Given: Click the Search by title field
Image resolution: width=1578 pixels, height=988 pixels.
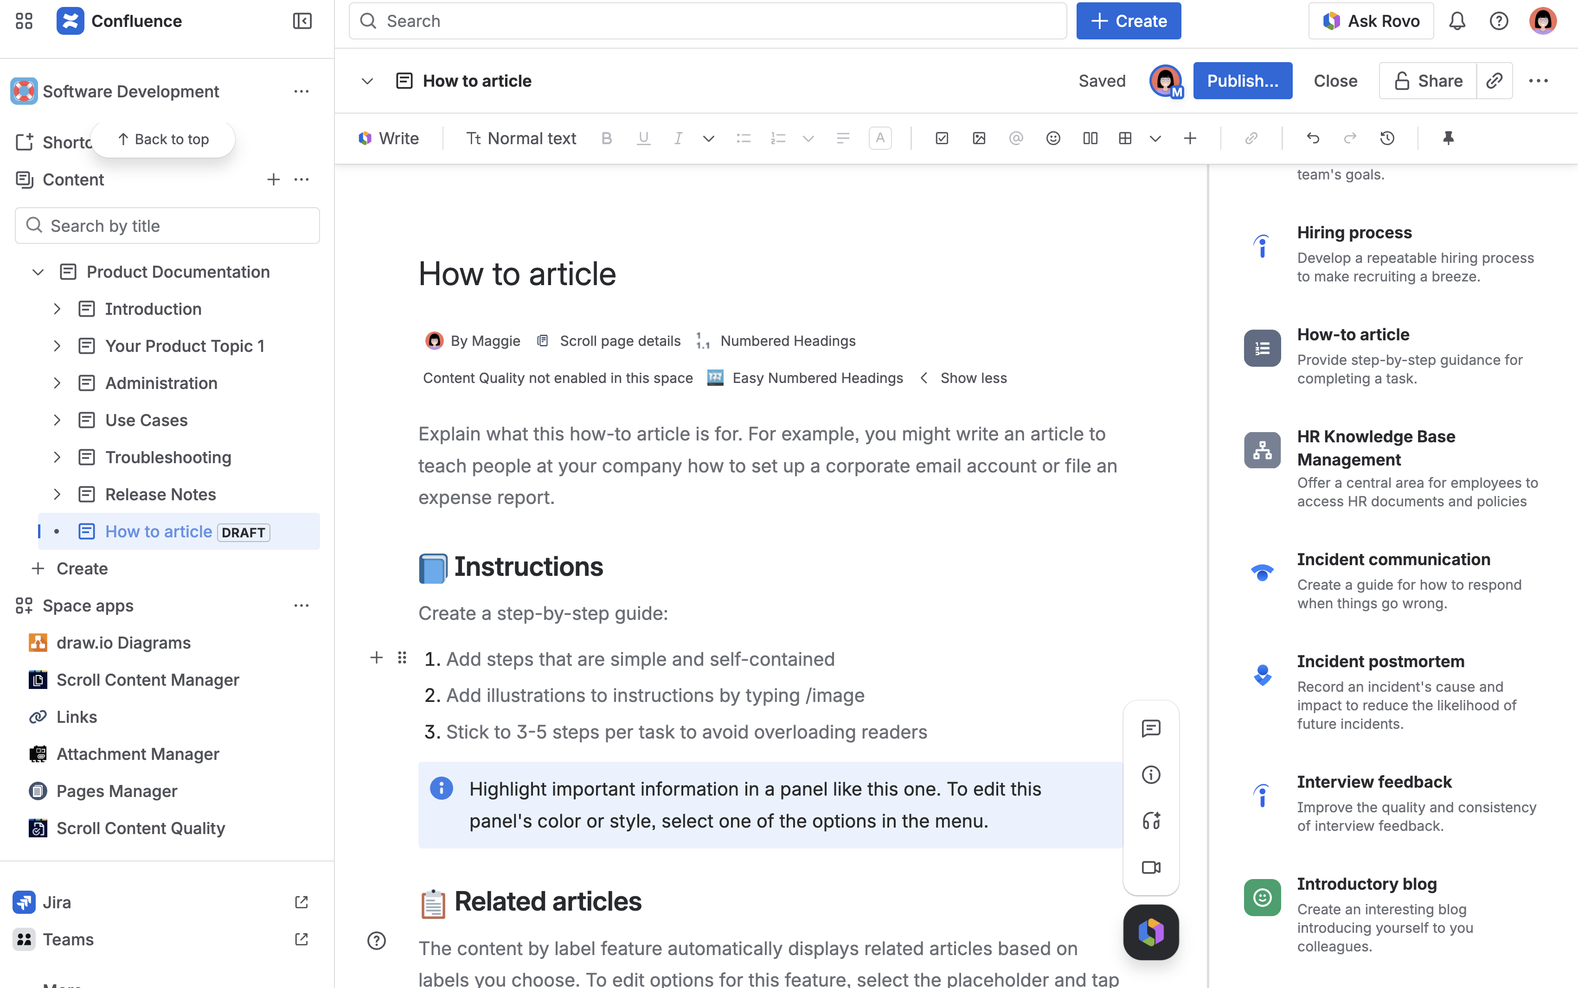Looking at the screenshot, I should click(167, 225).
